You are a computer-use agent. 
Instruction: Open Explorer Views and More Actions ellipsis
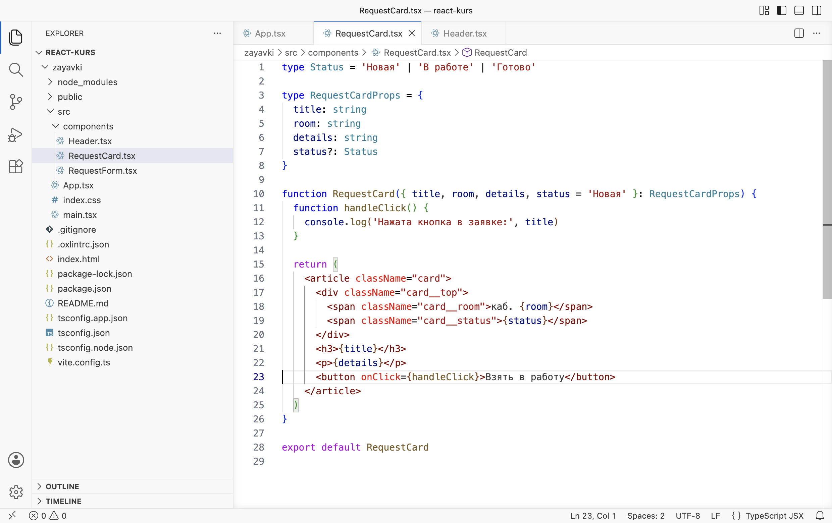217,33
